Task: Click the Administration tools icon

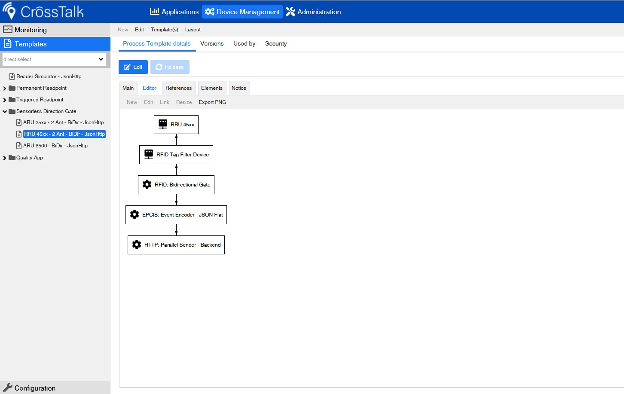Action: (x=291, y=12)
